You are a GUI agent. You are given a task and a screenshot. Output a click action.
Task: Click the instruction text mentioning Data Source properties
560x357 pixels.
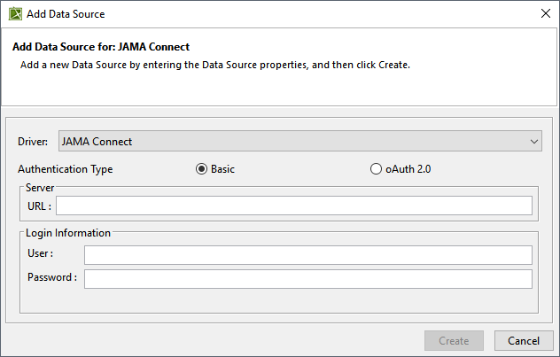214,66
